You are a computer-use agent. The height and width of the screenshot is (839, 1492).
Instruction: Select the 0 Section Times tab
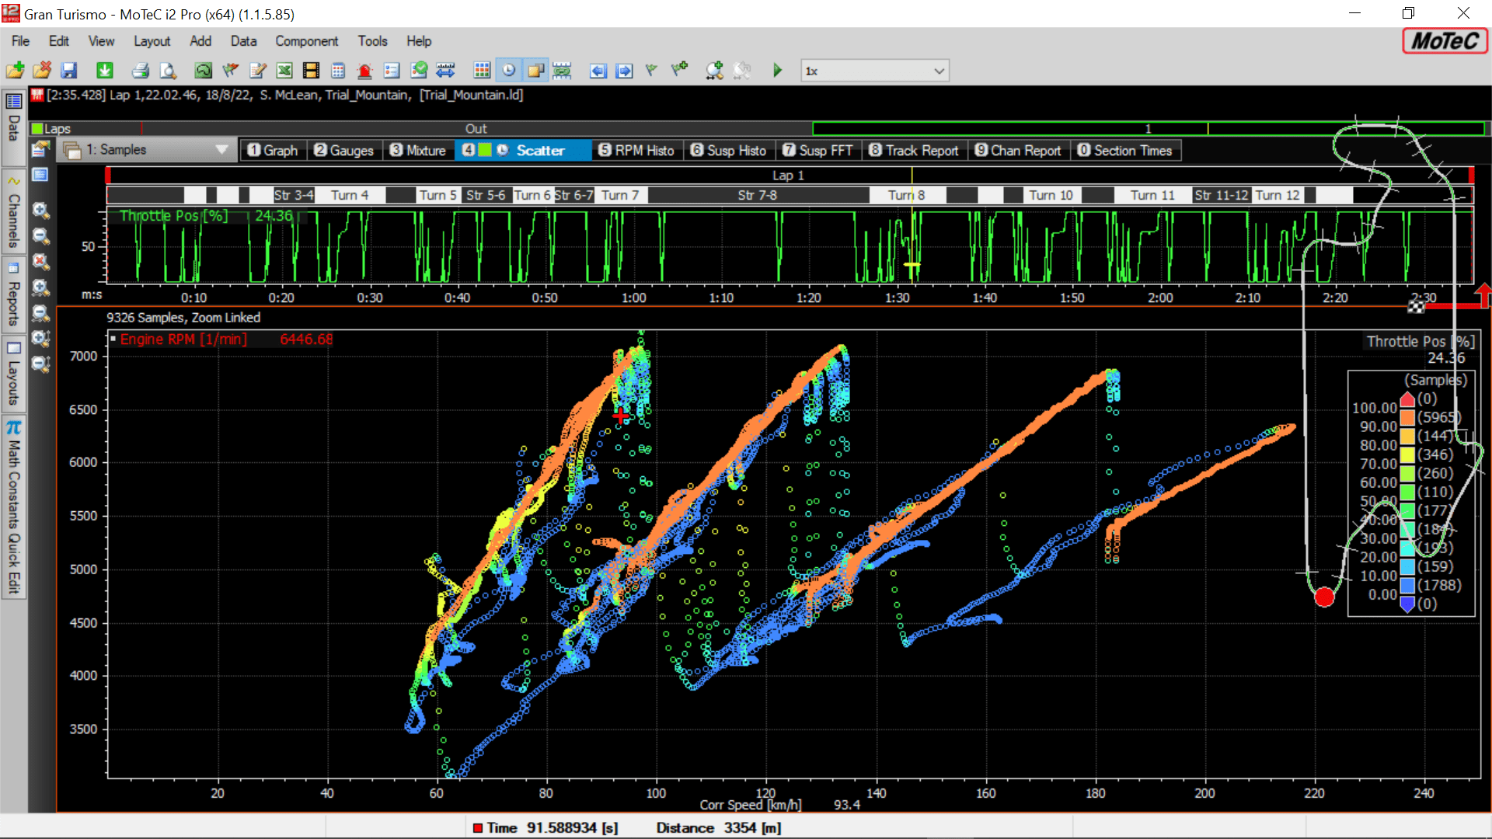[x=1125, y=151]
